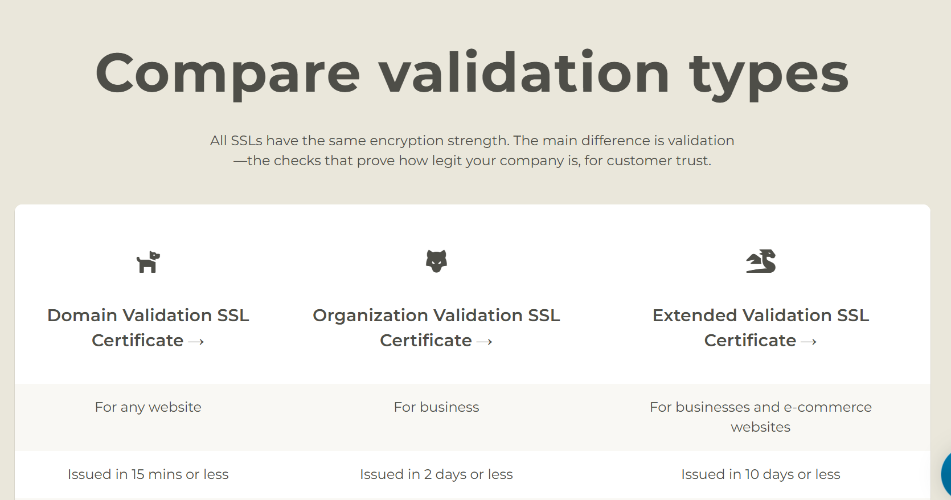This screenshot has width=951, height=500.
Task: Click the 'Compare validation types' heading
Action: click(472, 73)
